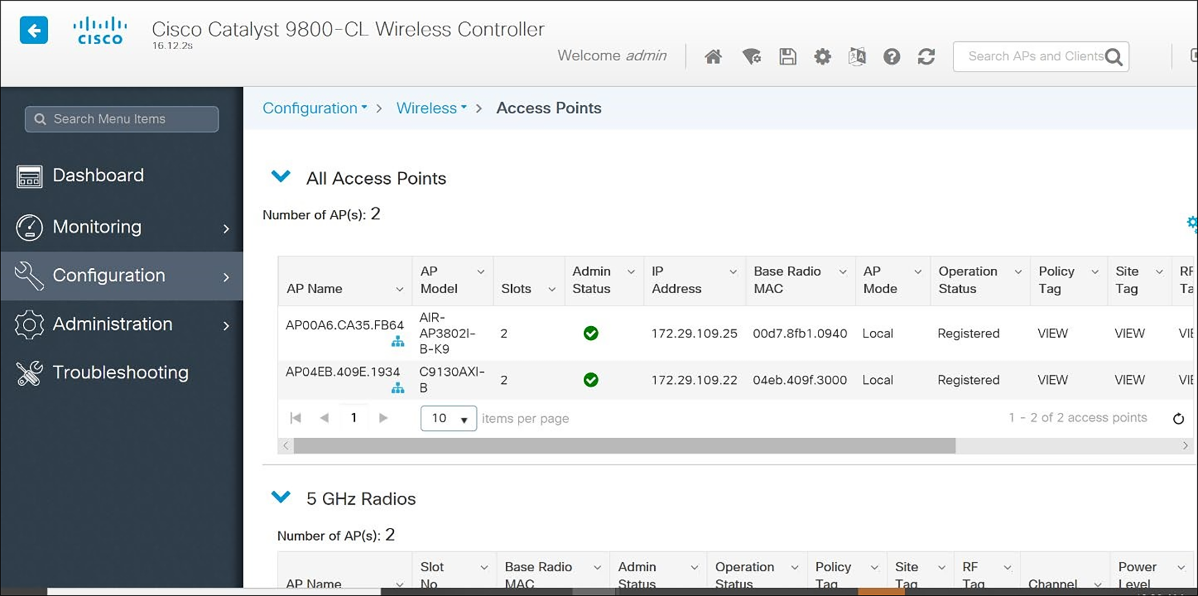Click the back arrow icon at top left
The height and width of the screenshot is (596, 1198).
[x=33, y=30]
